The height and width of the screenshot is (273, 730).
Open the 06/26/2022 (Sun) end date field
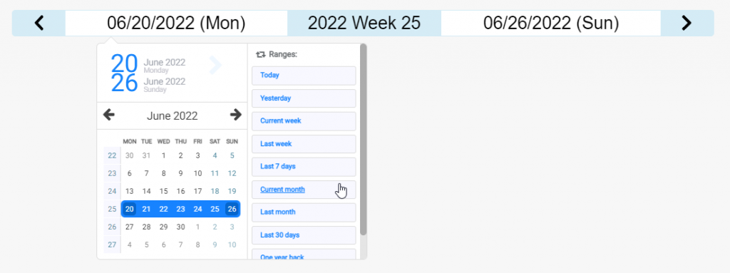551,23
